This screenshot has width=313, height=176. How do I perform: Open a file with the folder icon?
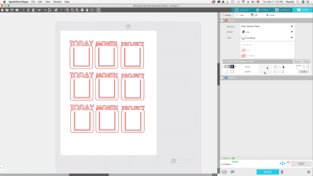(7, 10)
